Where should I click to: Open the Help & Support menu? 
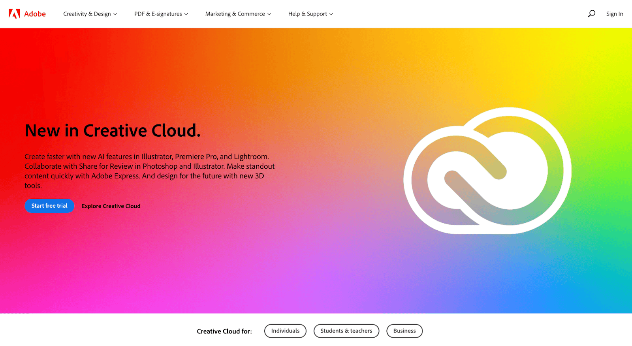310,14
